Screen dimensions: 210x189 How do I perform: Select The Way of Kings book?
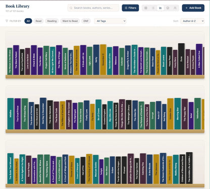[x=59, y=60]
